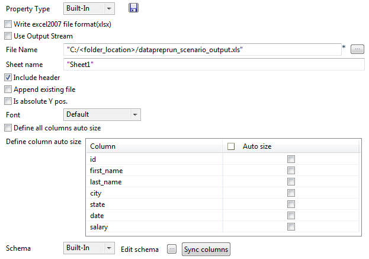Screen dimensions: 369x259
Task: Enable Write excel2007 file format checkbox
Action: (8, 25)
